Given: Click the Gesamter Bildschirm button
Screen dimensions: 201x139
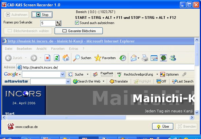Looking at the screenshot, I should 79,31.
